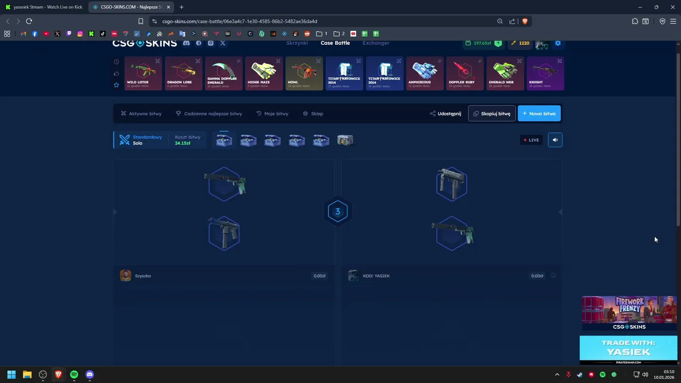The image size is (681, 383).
Task: Select the clock (recent drops) filter icon
Action: [117, 61]
